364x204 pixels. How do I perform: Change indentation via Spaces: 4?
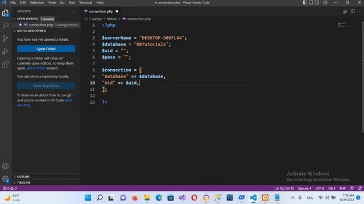pos(305,188)
